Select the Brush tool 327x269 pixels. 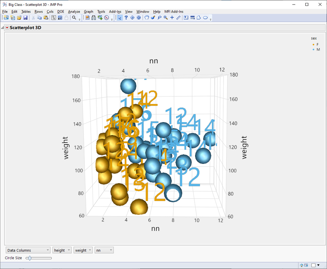[x=153, y=18]
